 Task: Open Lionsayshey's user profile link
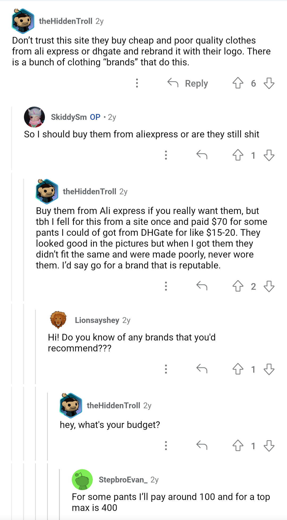97,320
